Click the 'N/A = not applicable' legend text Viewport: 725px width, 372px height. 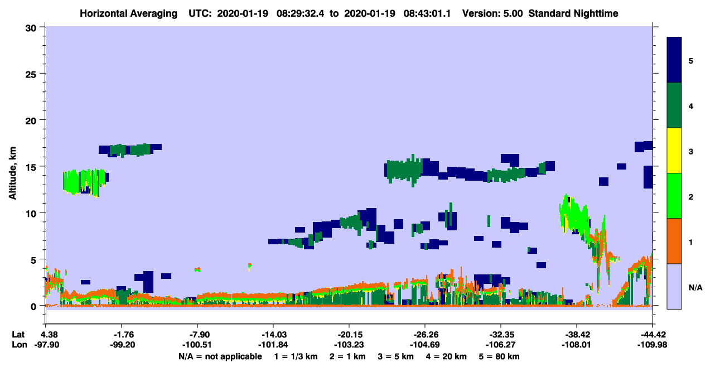(x=220, y=356)
